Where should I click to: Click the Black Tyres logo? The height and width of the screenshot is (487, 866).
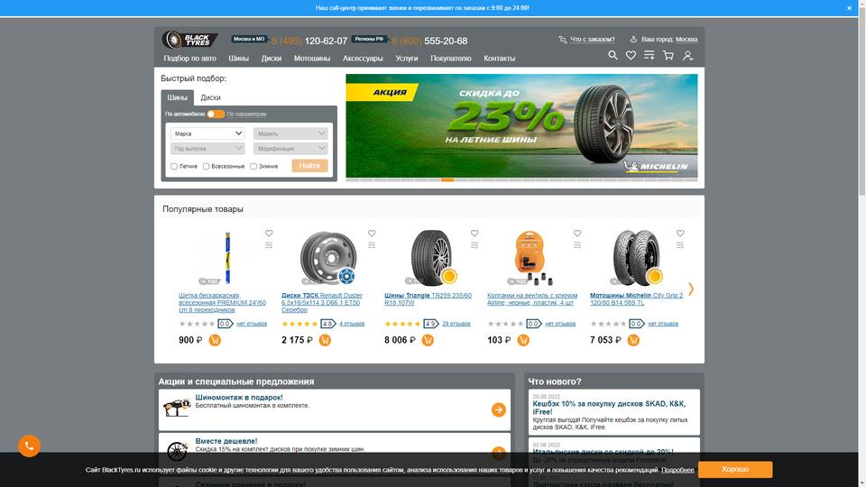(x=189, y=40)
